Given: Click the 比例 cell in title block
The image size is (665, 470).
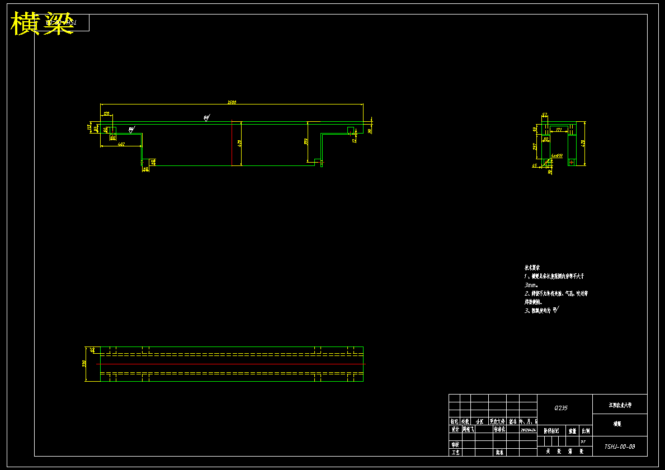Looking at the screenshot, I should 586,431.
